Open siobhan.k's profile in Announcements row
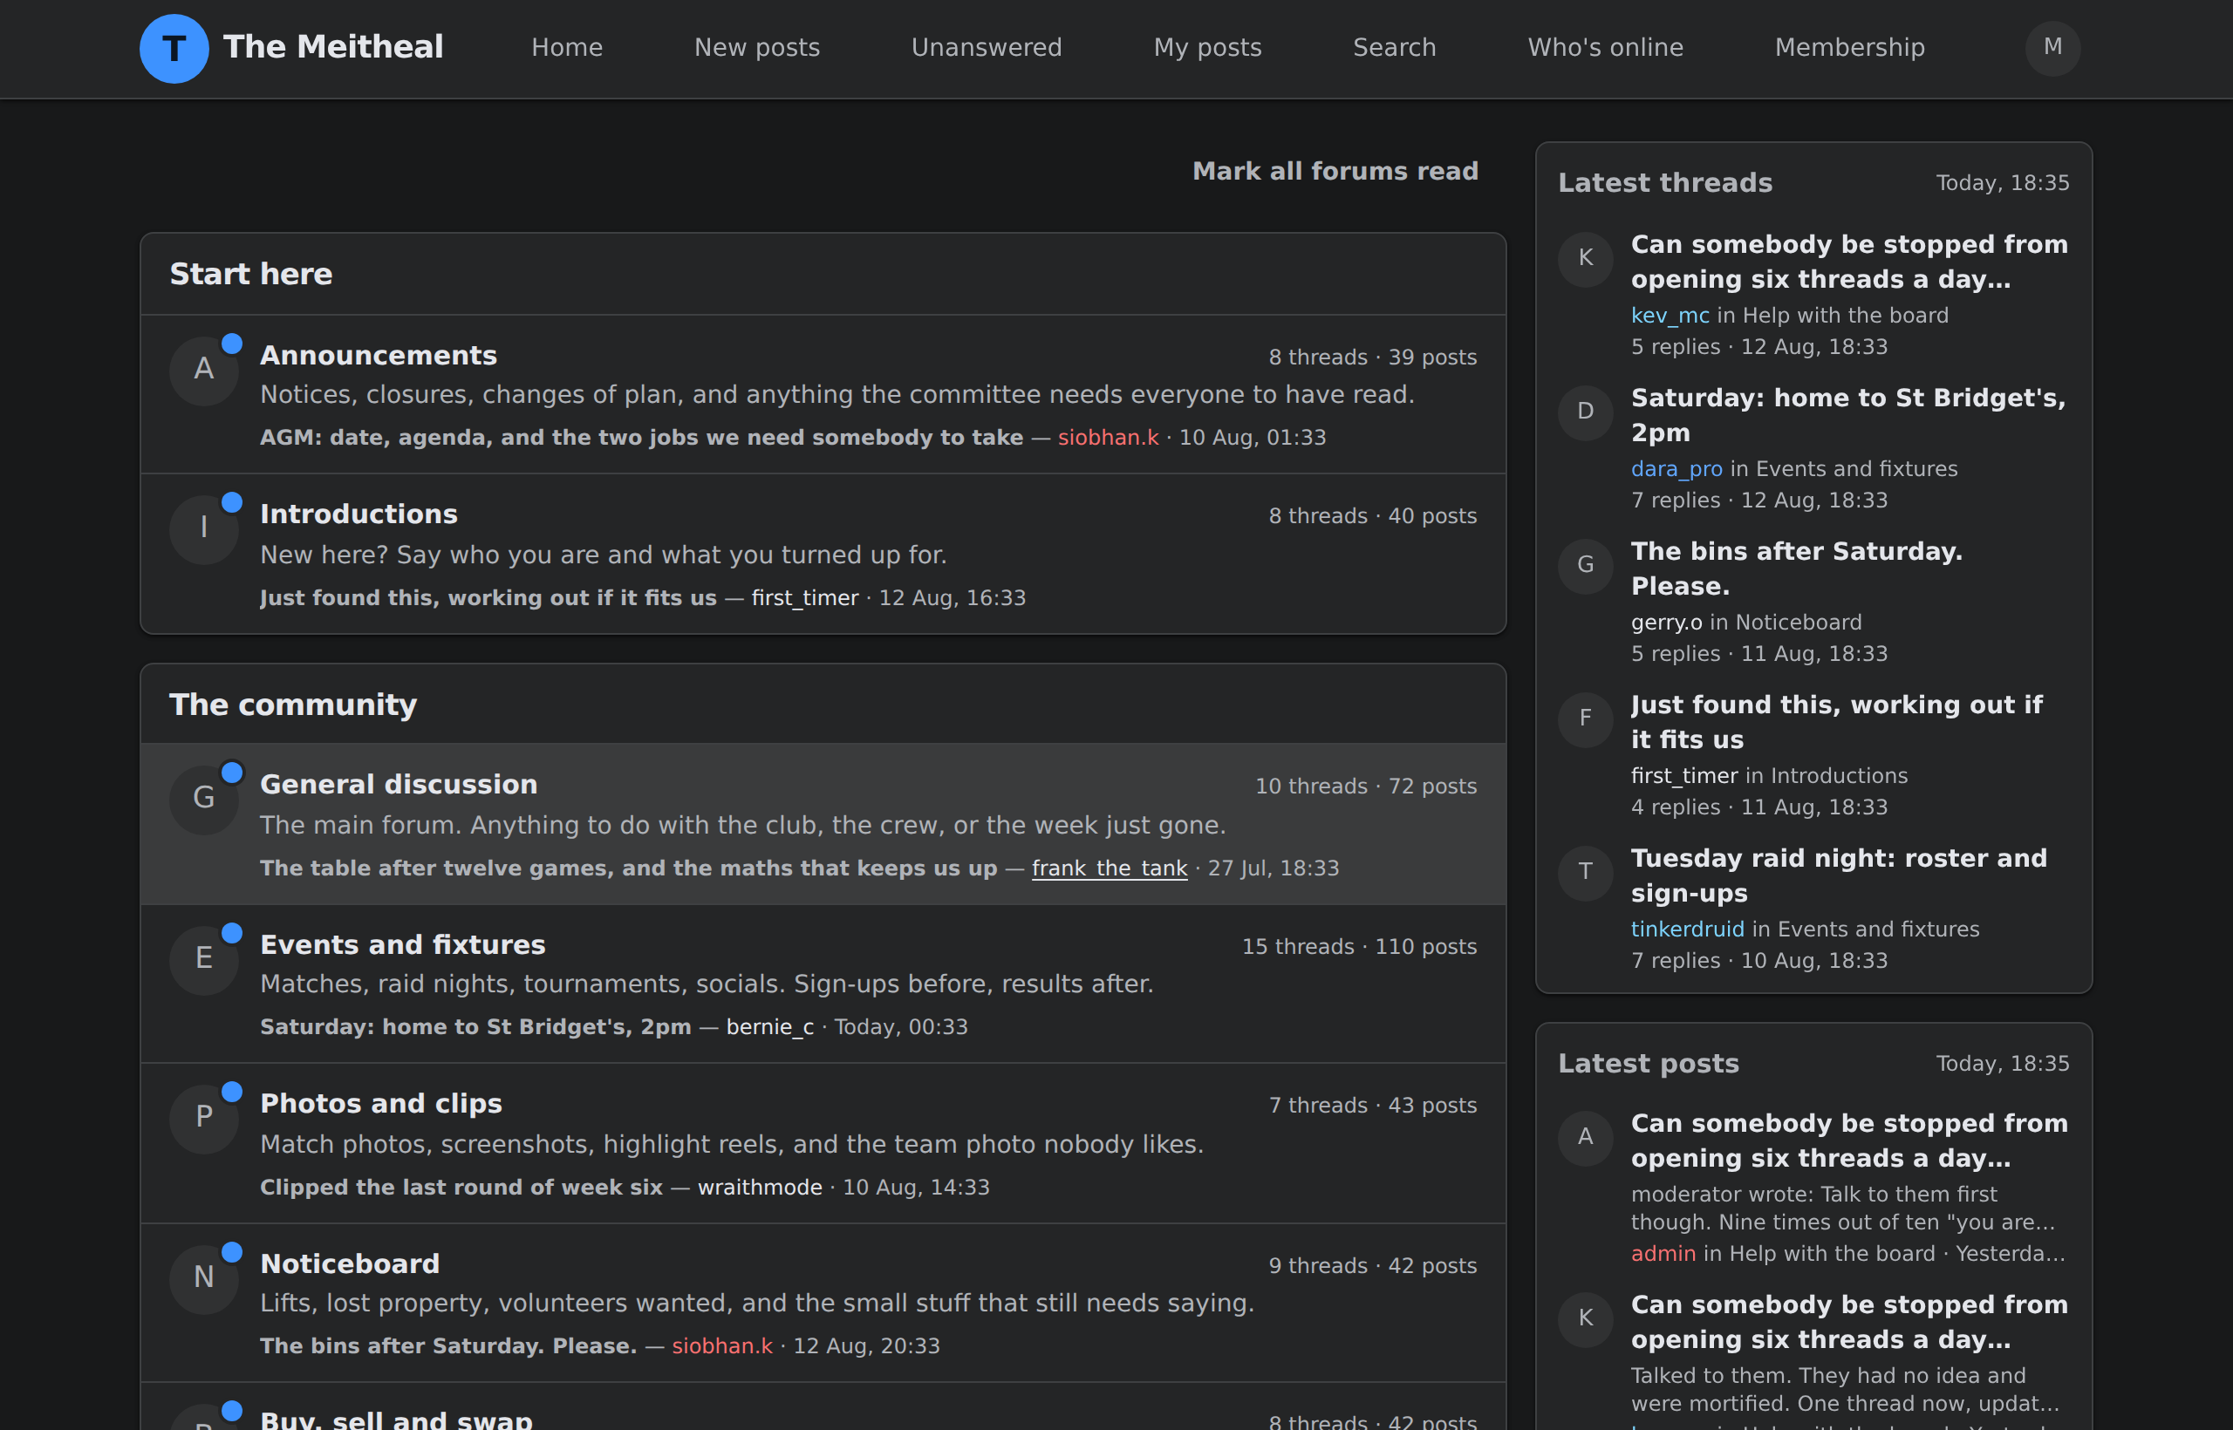 [x=1108, y=438]
